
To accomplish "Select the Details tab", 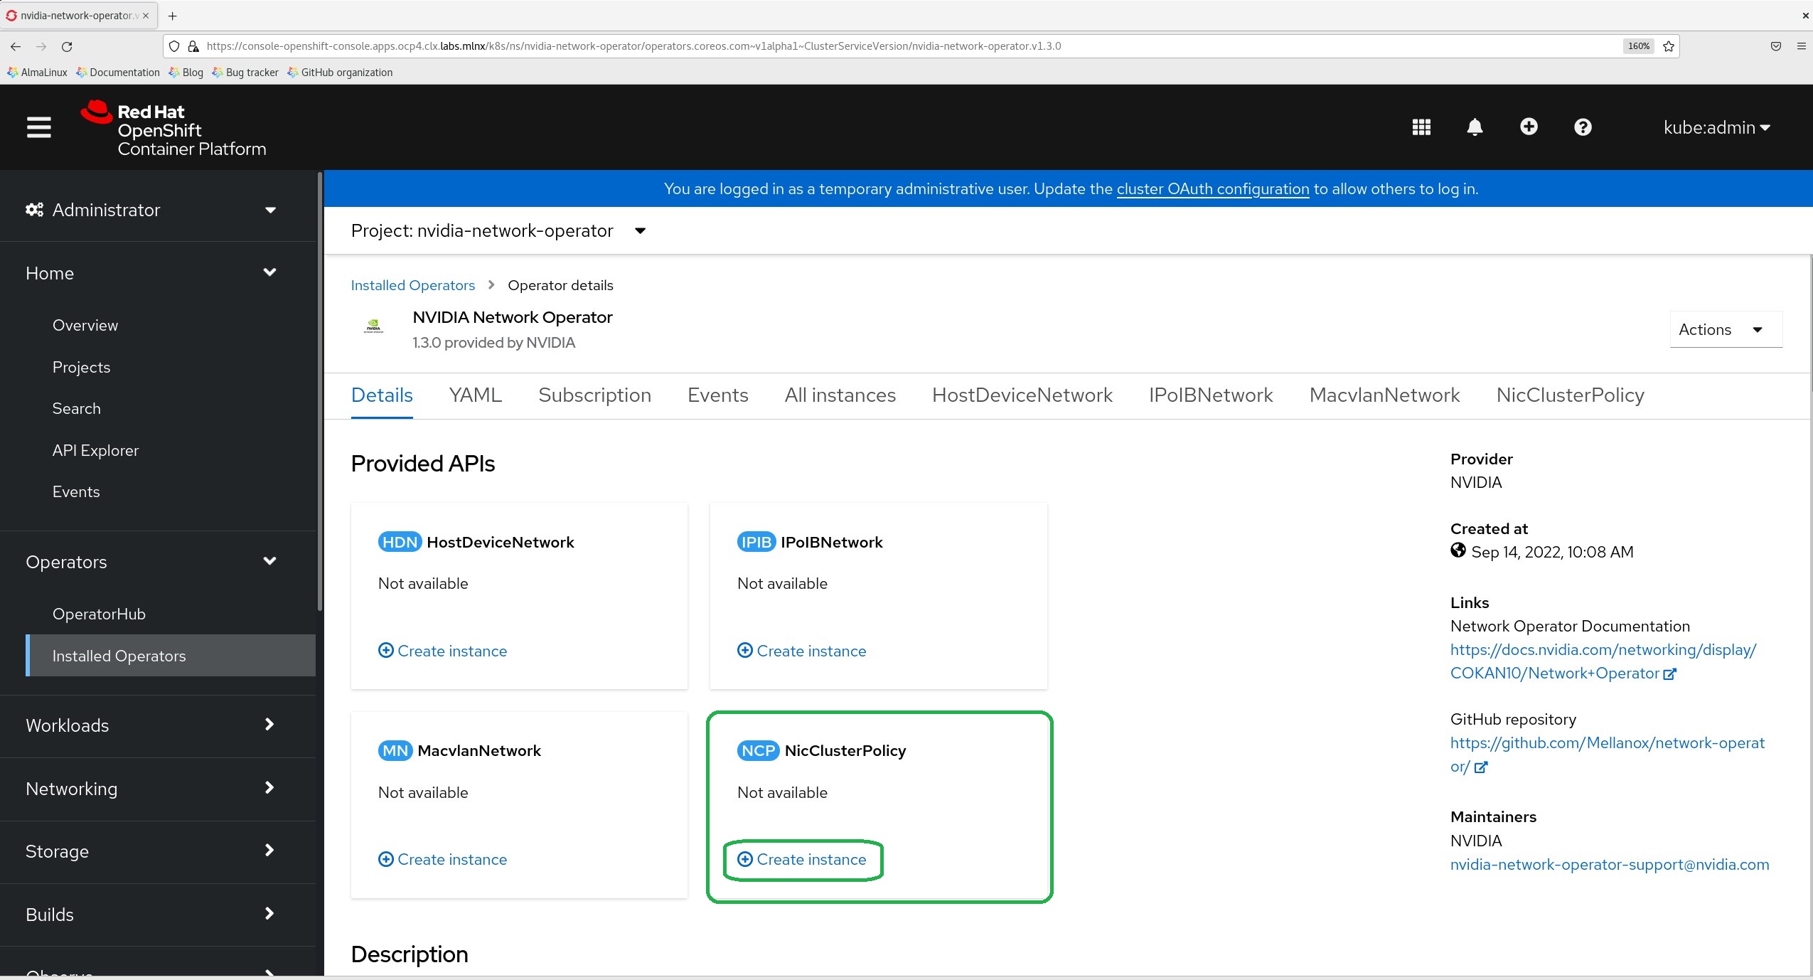I will [x=382, y=395].
